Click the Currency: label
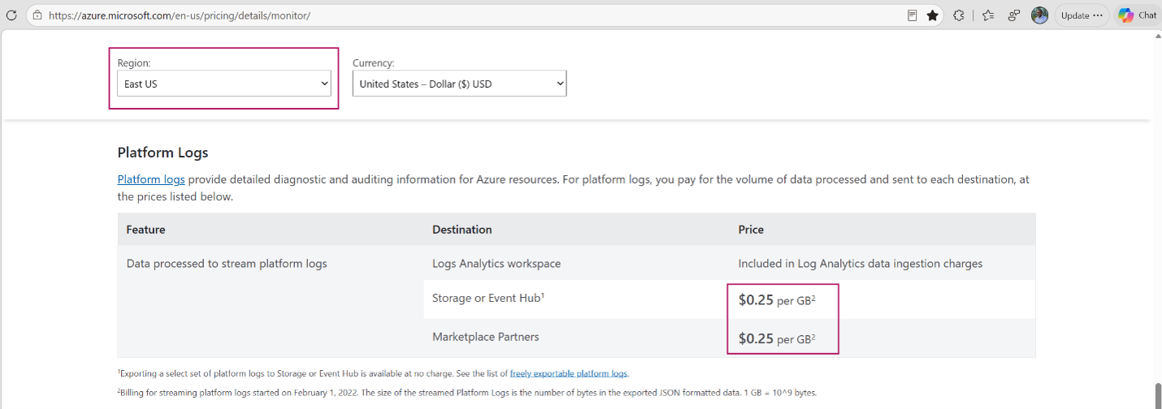The width and height of the screenshot is (1162, 409). click(374, 62)
